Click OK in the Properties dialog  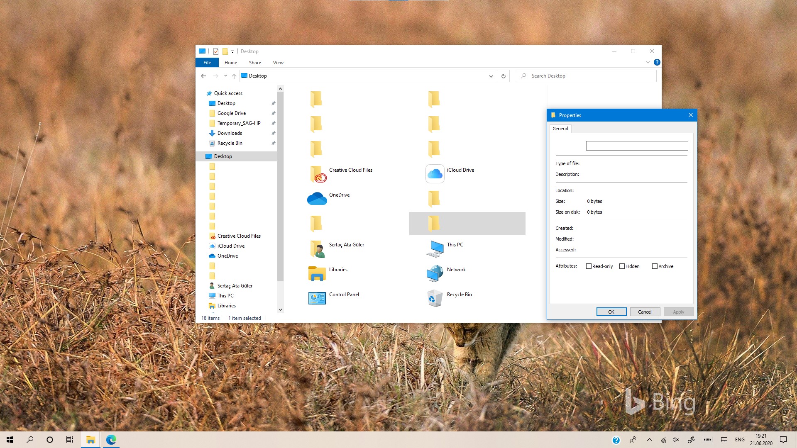tap(611, 312)
